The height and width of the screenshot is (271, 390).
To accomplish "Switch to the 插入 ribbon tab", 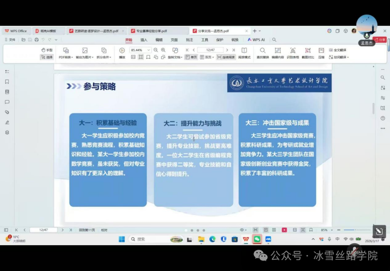I will click(x=144, y=40).
